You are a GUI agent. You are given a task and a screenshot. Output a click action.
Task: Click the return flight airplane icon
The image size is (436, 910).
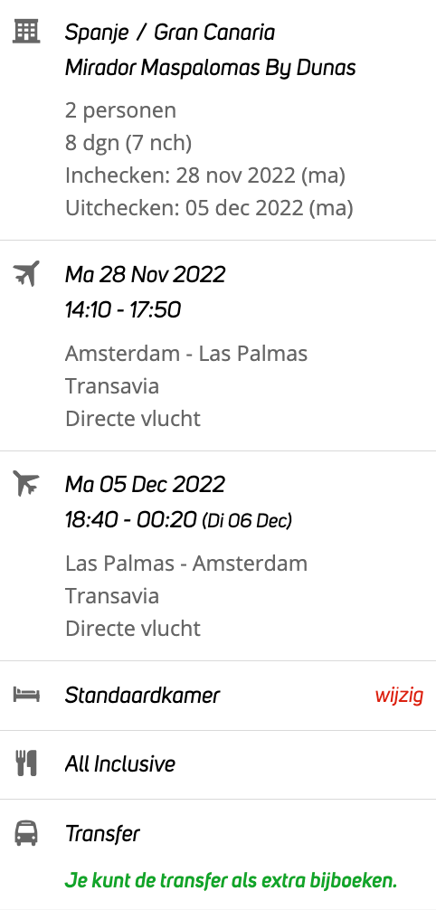(26, 483)
